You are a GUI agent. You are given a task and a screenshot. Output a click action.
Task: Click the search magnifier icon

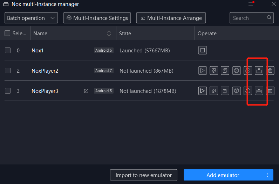click(x=269, y=17)
